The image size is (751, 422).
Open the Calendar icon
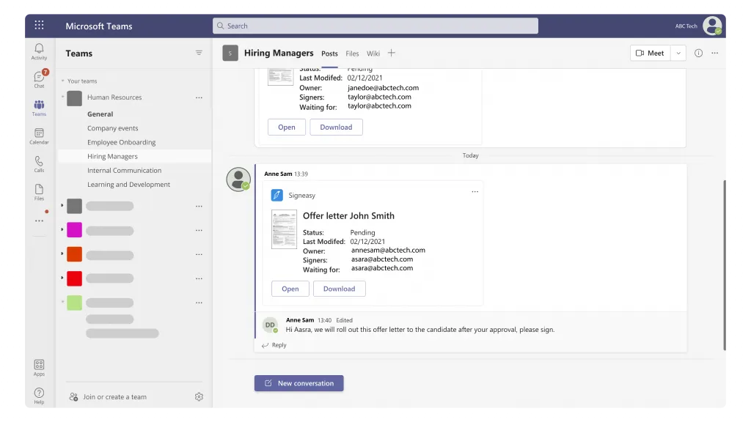click(40, 136)
